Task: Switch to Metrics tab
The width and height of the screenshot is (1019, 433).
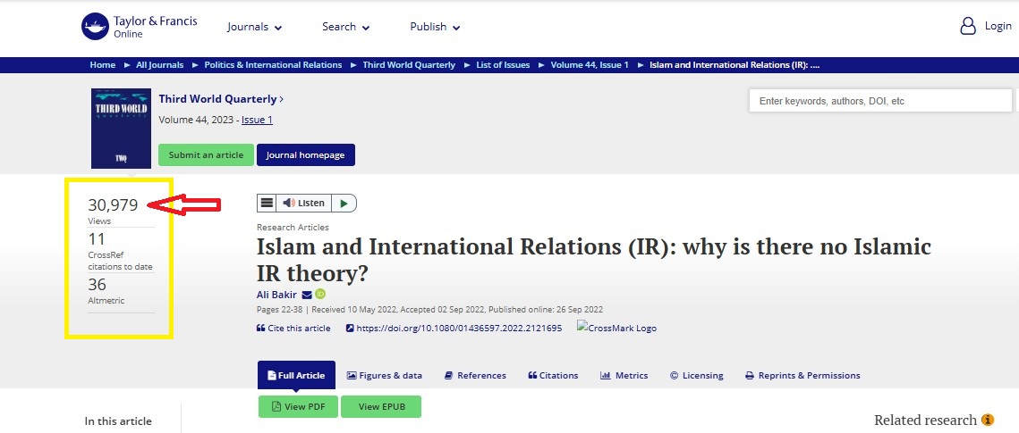Action: point(624,375)
